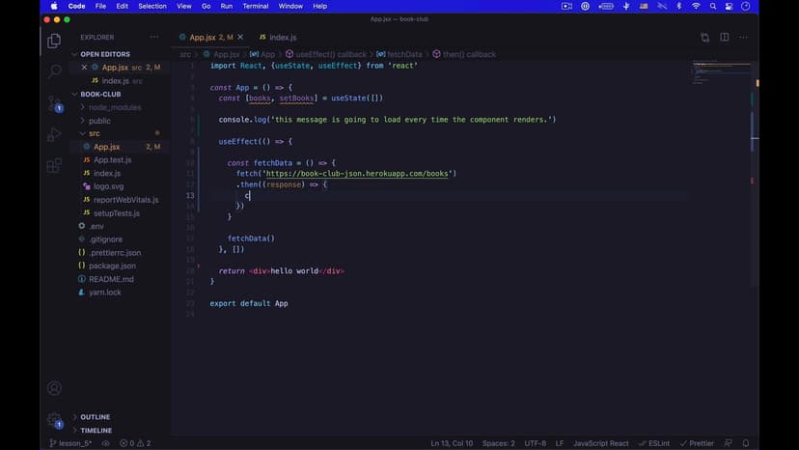Open the Terminal menu
This screenshot has width=799, height=450.
[256, 6]
